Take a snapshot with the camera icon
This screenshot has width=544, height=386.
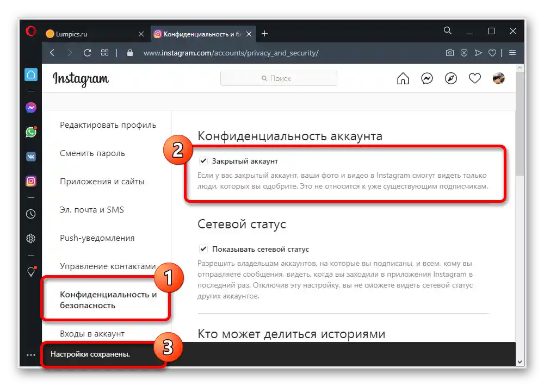pos(450,53)
